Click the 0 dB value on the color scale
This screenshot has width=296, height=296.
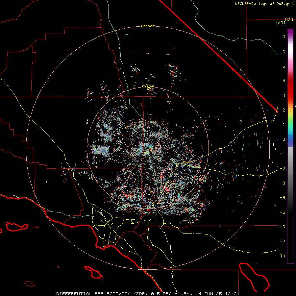[284, 139]
